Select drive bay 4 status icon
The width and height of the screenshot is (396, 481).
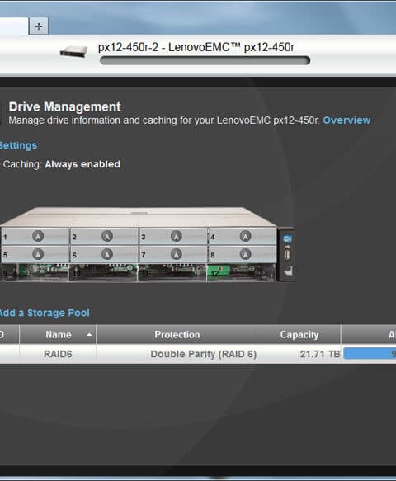click(245, 236)
